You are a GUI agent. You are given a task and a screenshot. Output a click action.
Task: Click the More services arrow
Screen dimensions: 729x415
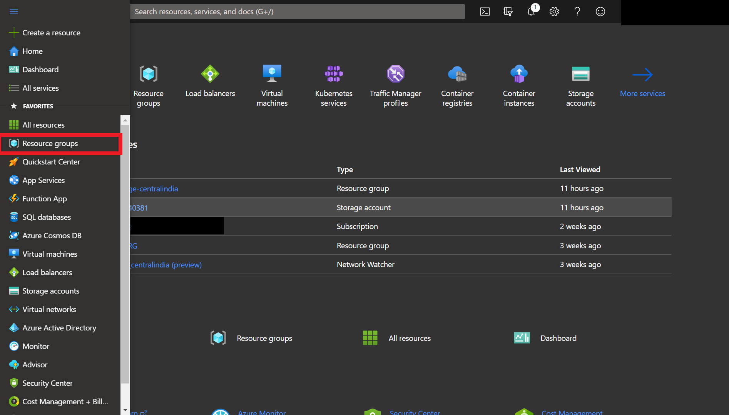(x=642, y=75)
